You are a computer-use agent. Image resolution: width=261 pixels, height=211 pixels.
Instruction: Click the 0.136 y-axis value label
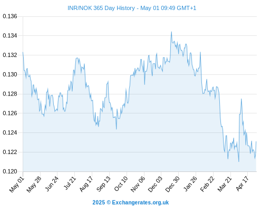point(10,16)
